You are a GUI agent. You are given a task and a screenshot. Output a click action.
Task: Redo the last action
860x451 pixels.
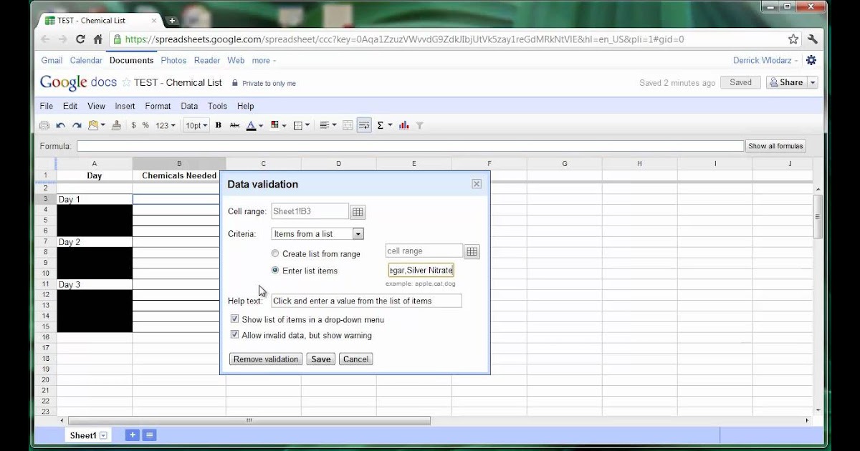tap(77, 125)
